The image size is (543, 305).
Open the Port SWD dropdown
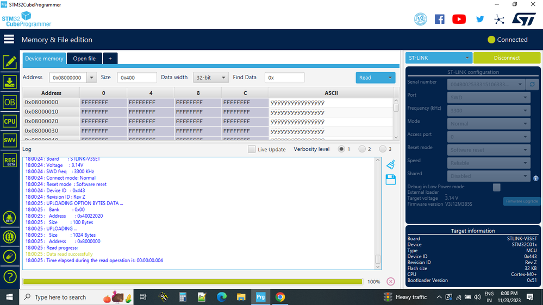(x=488, y=98)
